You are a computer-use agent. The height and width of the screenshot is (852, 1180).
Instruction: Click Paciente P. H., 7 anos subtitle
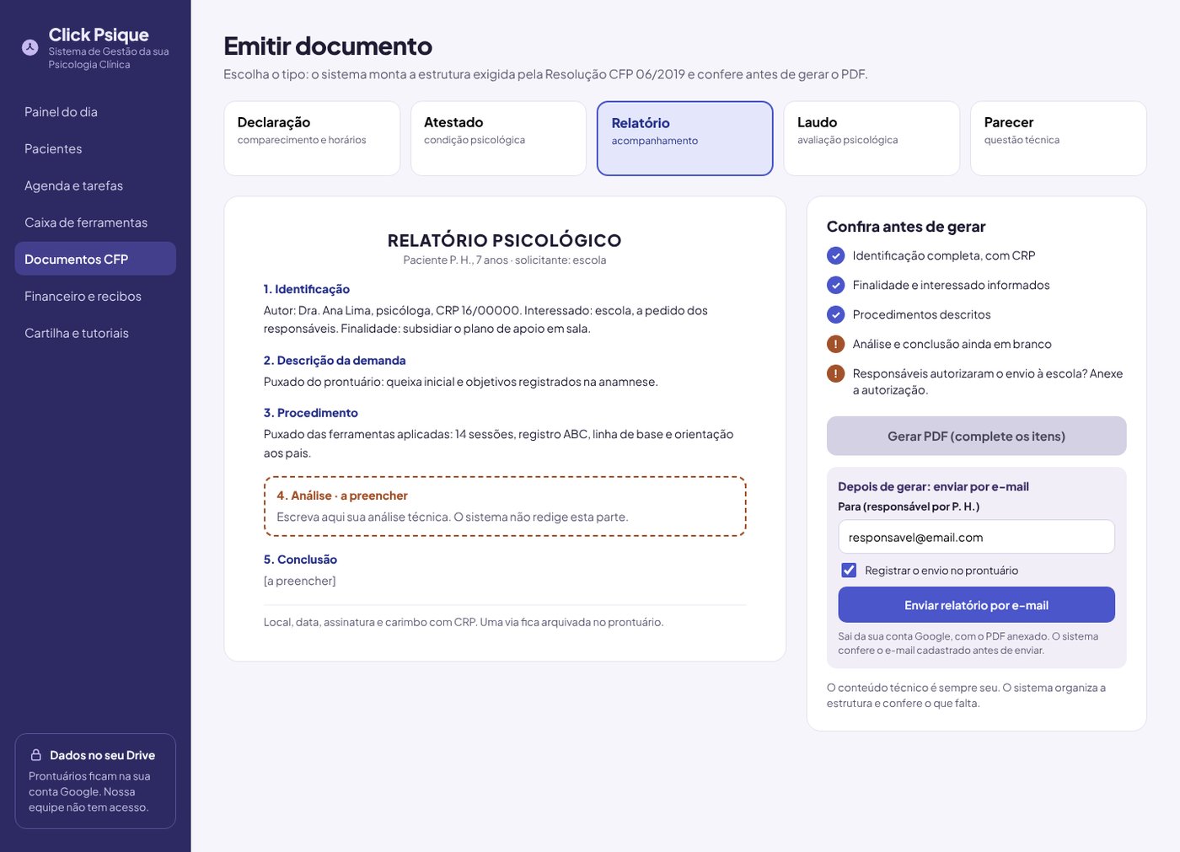point(505,260)
